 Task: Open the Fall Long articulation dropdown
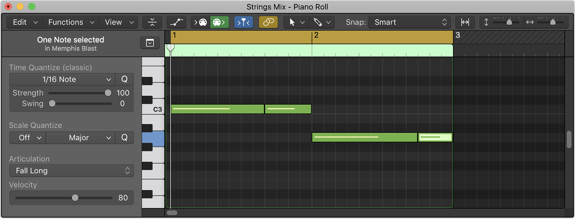click(x=71, y=171)
